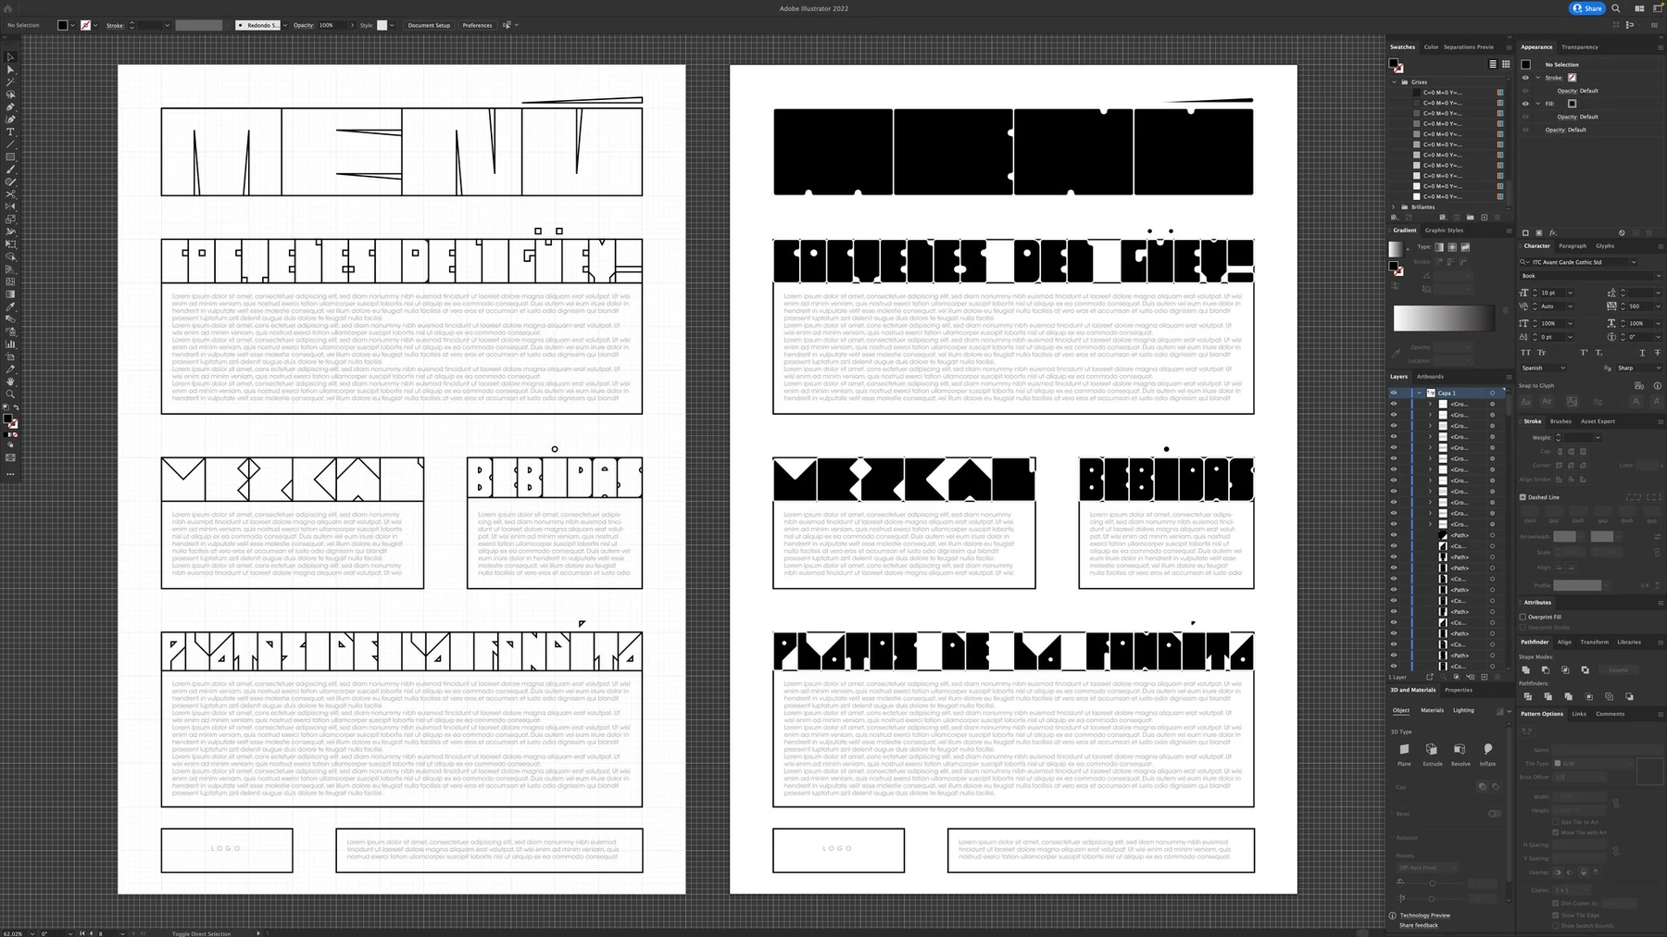Click Add New Effect fx icon

pyautogui.click(x=1553, y=232)
